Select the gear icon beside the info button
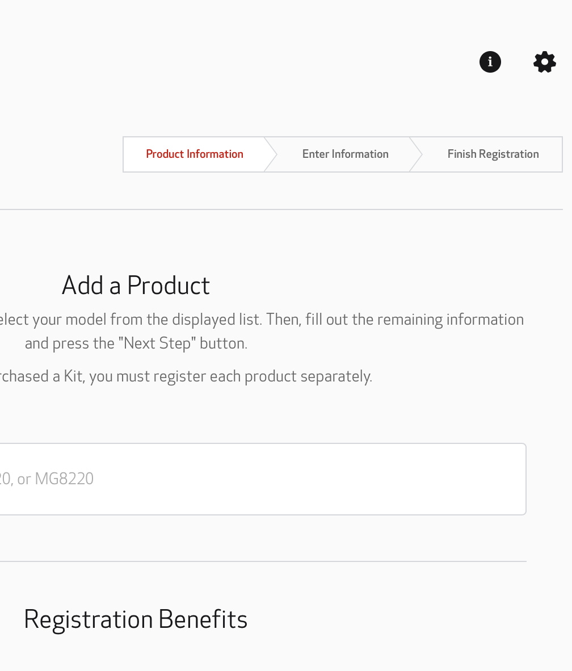 click(x=544, y=62)
